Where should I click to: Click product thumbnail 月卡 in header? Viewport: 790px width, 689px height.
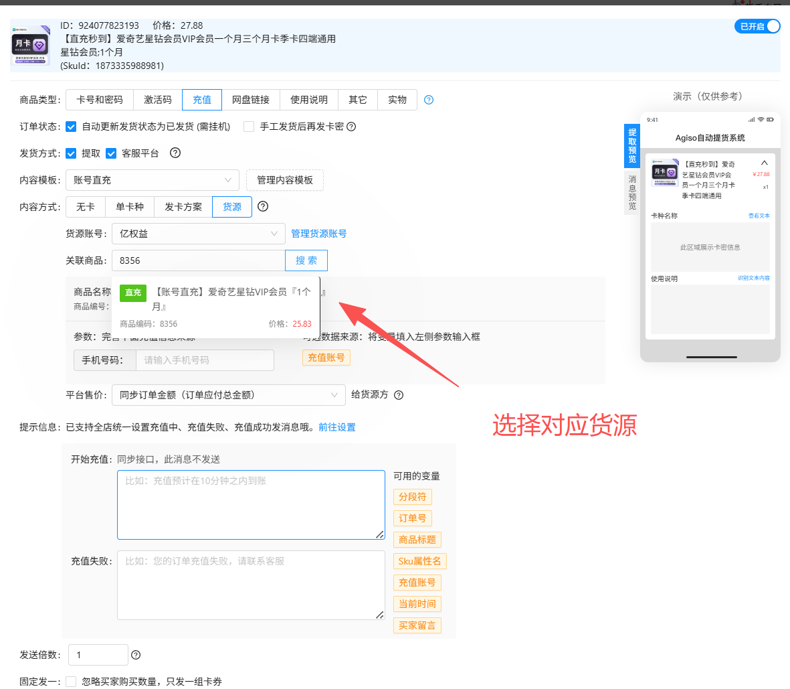(x=30, y=46)
